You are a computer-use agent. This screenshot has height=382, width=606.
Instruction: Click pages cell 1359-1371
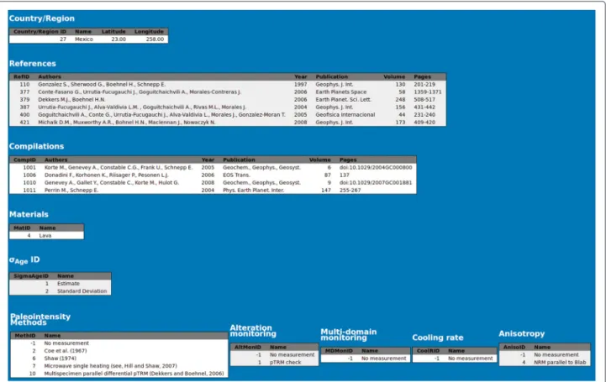coord(428,92)
